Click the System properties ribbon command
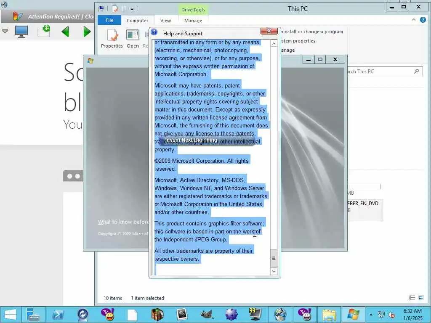Image resolution: width=431 pixels, height=323 pixels. coord(298,41)
